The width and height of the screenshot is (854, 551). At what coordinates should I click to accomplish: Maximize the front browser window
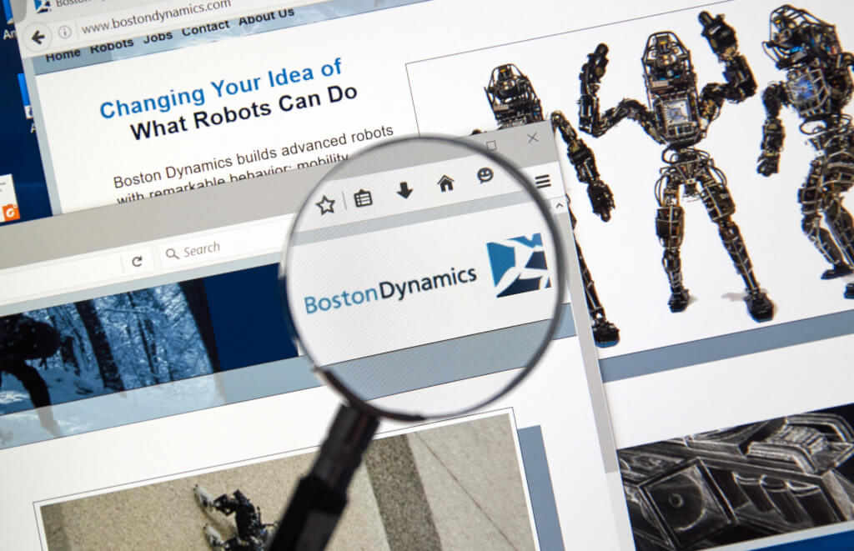click(491, 146)
